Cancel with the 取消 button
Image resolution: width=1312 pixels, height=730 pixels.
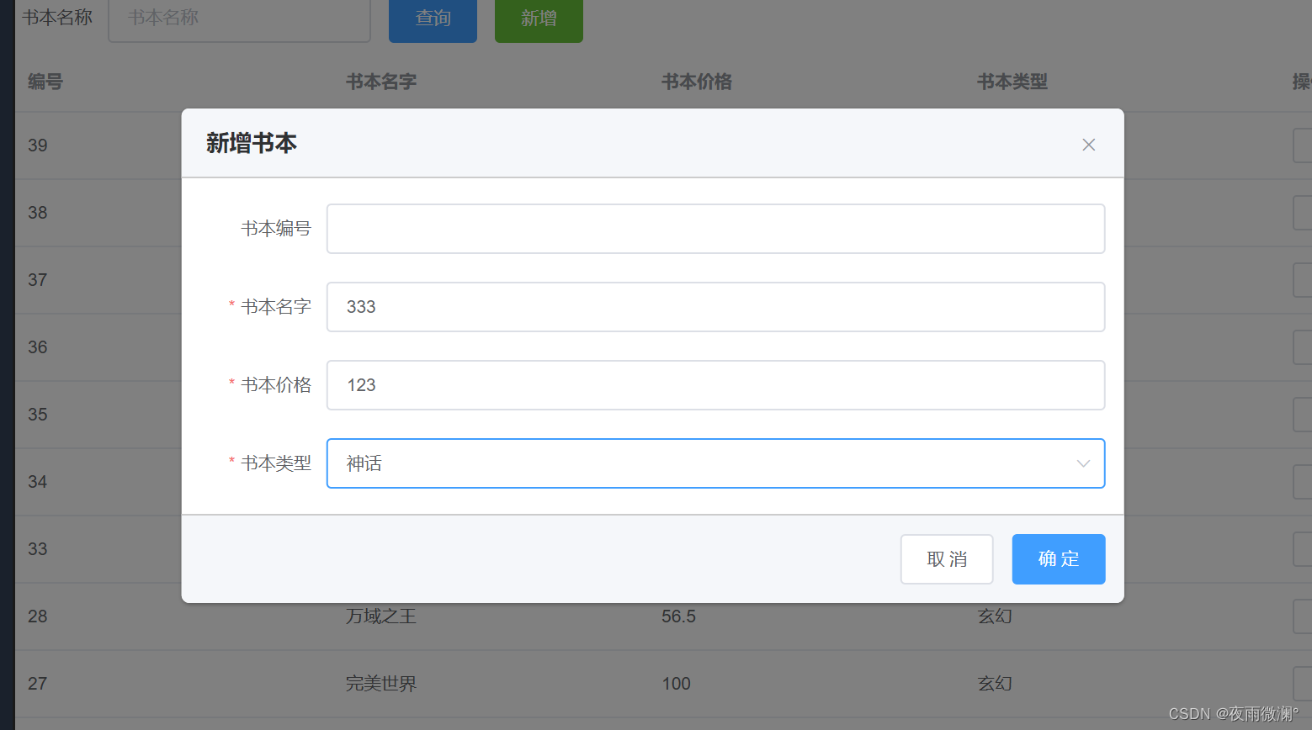(x=947, y=559)
